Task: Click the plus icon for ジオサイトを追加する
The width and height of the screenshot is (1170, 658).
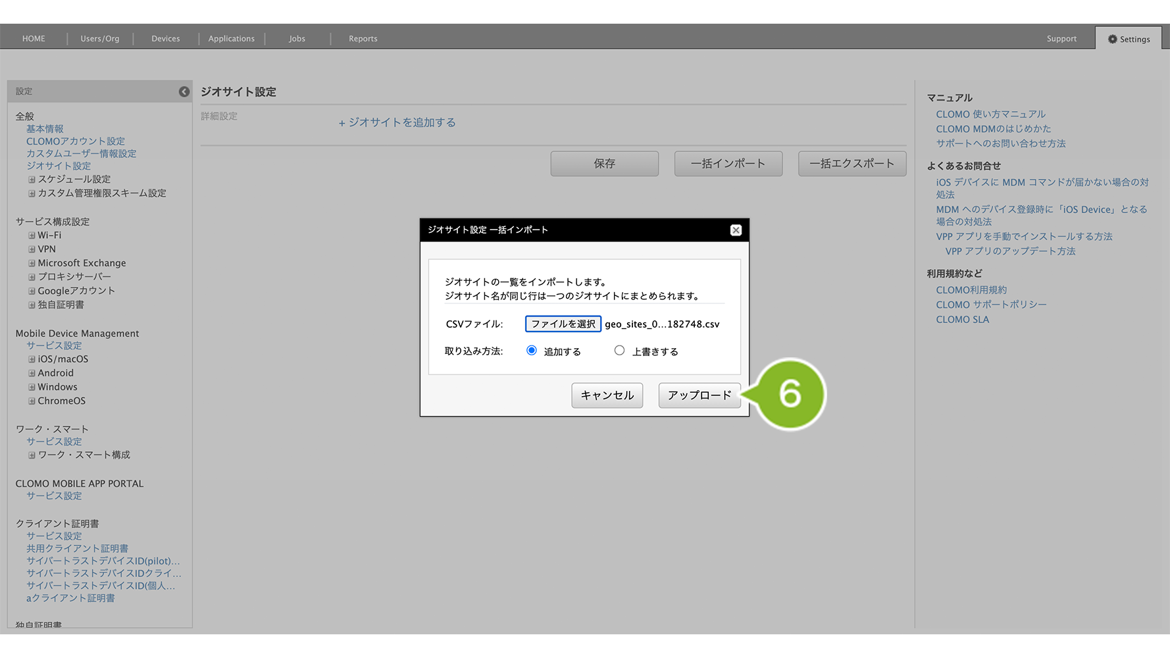Action: (x=342, y=123)
